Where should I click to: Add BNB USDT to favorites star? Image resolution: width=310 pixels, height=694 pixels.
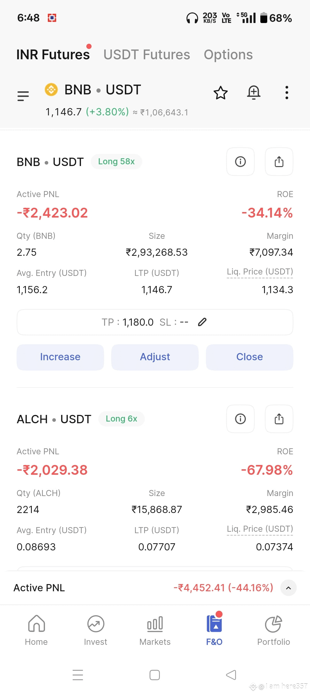tap(220, 93)
